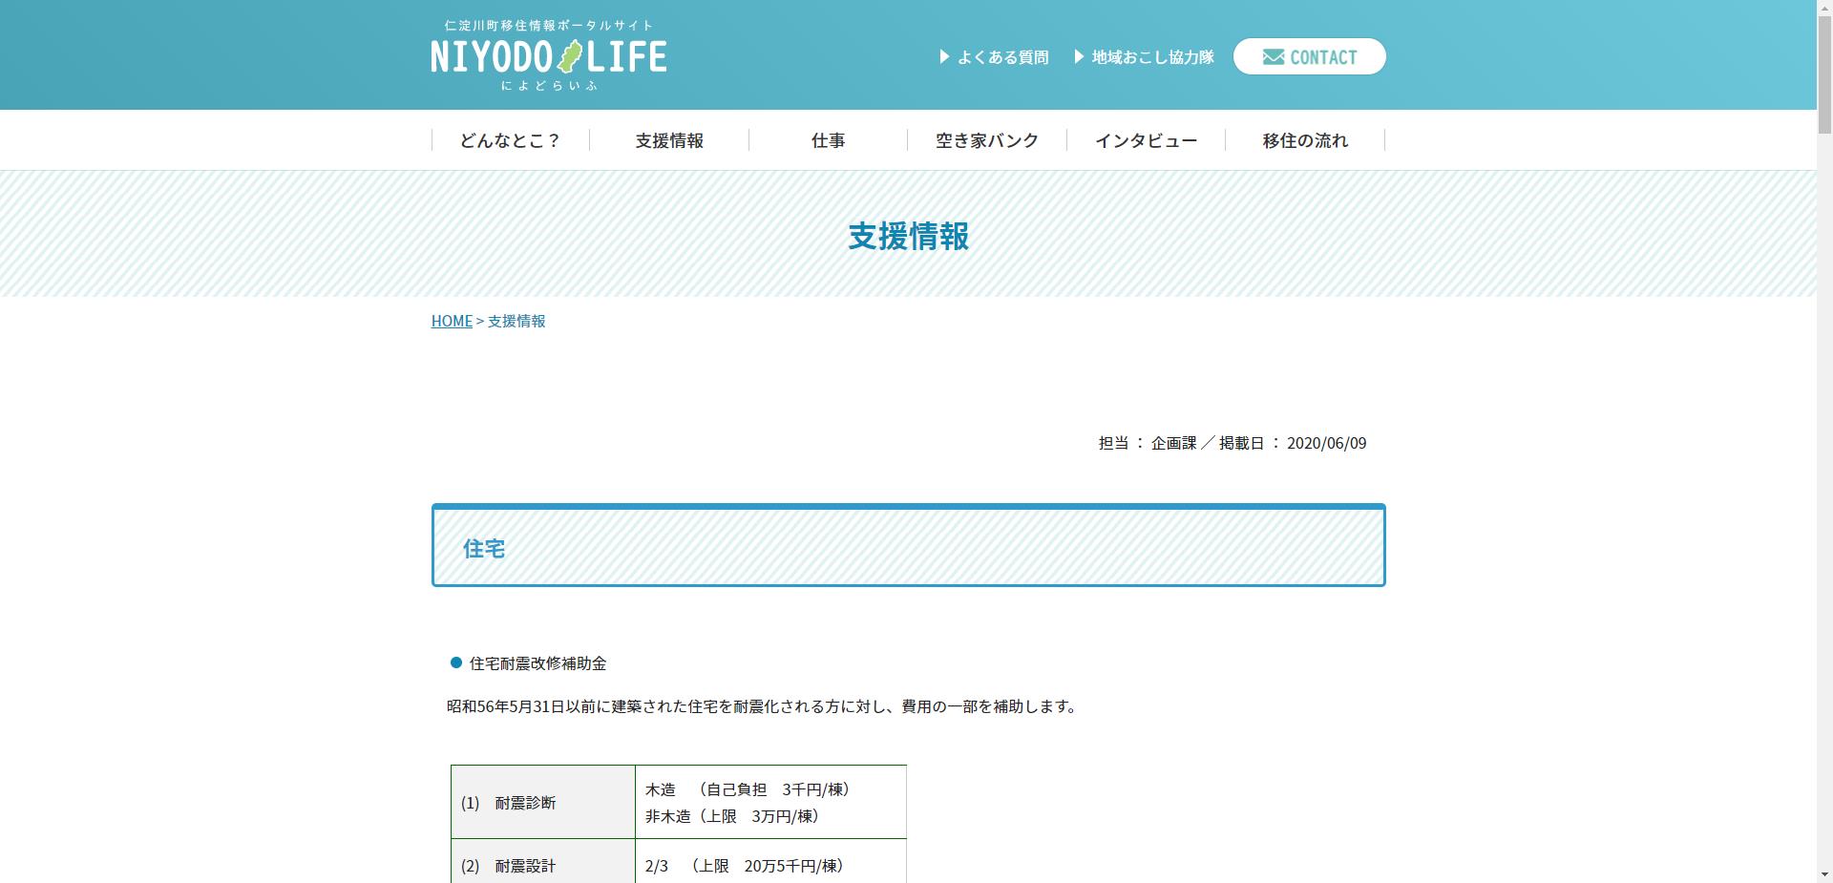
Task: Click the 支援情報 breadcrumb text
Action: click(x=516, y=321)
